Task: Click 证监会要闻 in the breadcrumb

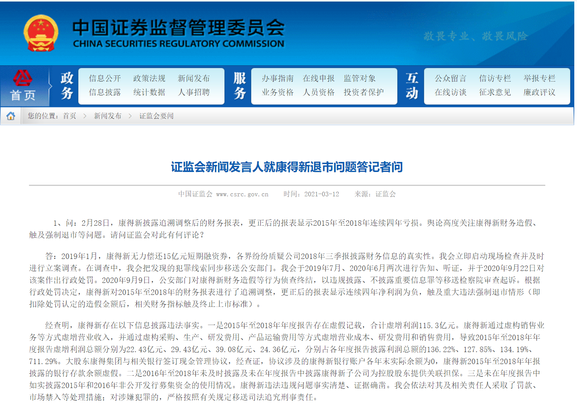Action: pyautogui.click(x=156, y=116)
